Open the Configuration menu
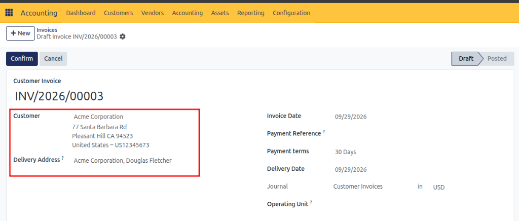The height and width of the screenshot is (221, 519). coord(291,13)
